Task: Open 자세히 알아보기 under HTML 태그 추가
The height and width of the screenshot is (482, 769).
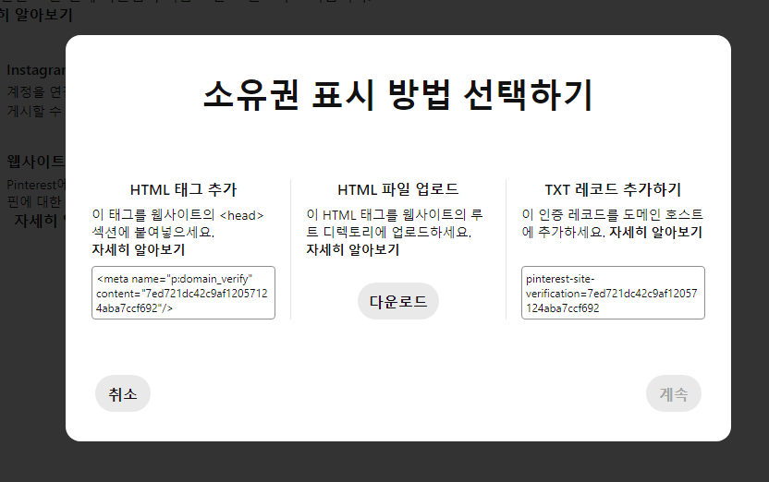Action: pyautogui.click(x=138, y=250)
